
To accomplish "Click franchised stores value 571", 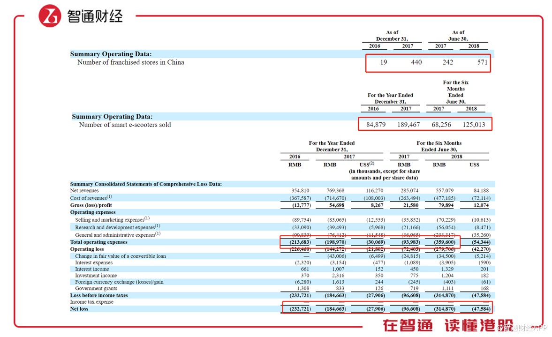I will (482, 62).
